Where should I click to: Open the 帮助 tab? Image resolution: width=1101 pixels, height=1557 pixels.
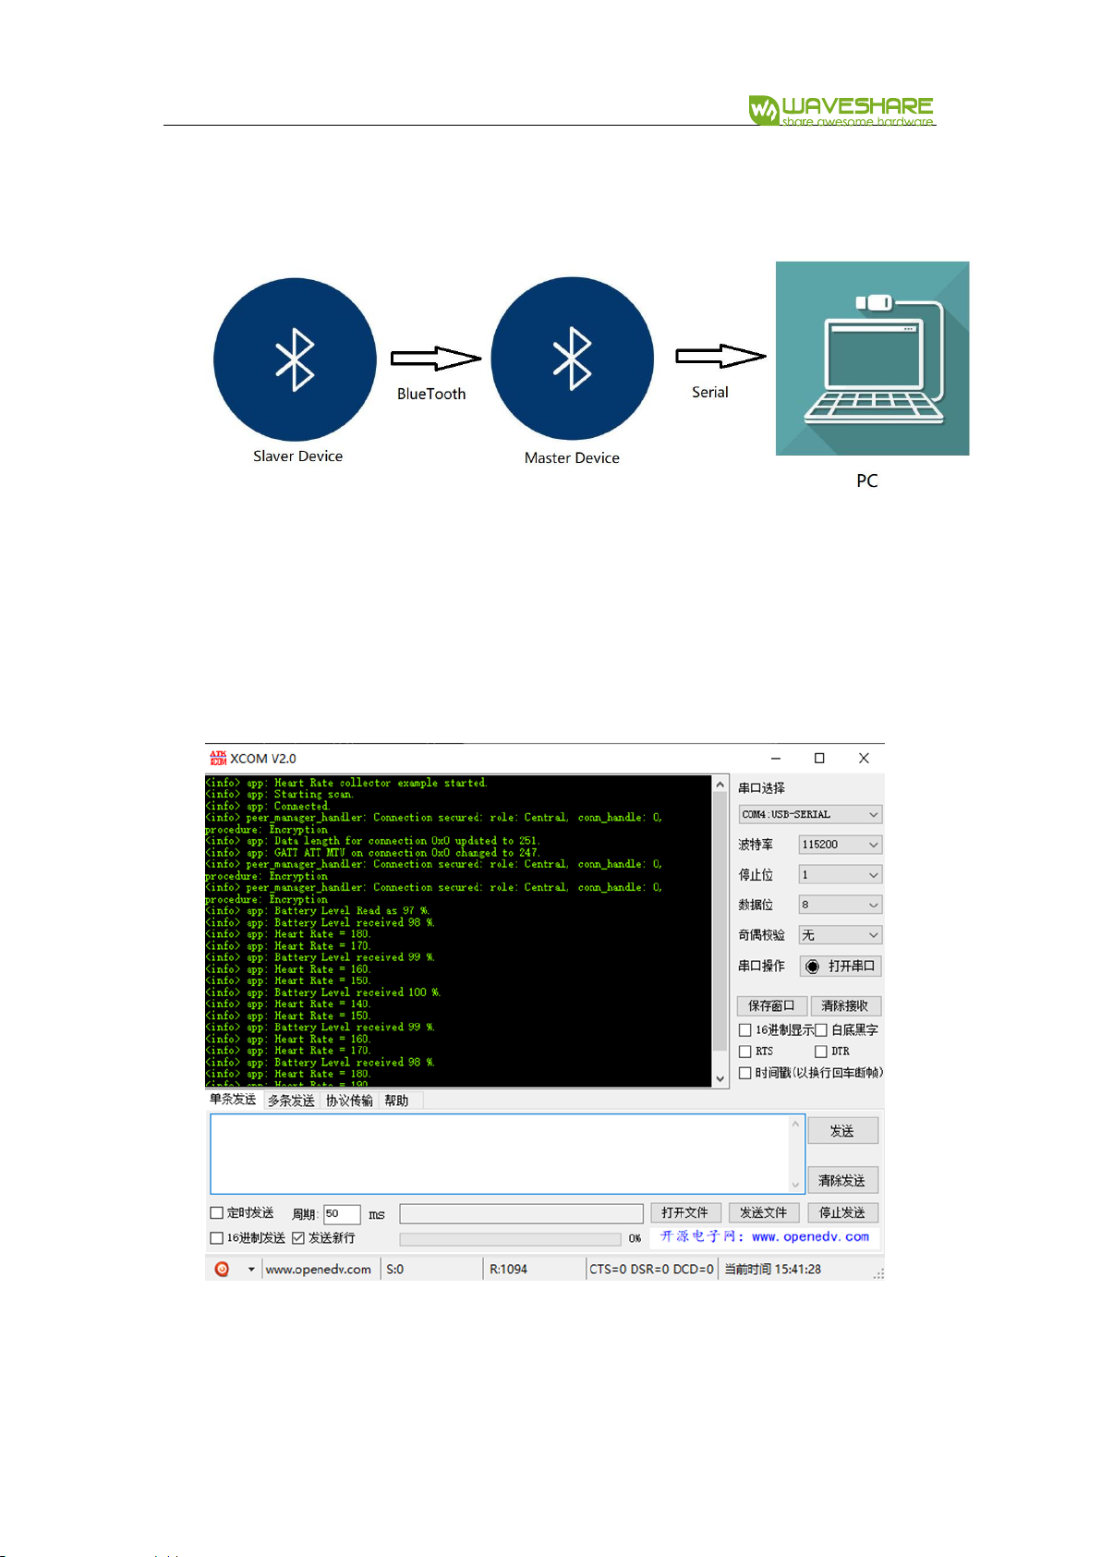coord(397,1101)
